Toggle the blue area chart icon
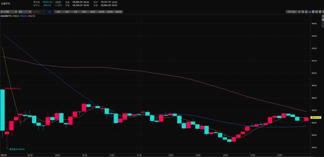The image size is (324, 157). (310, 12)
